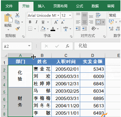Switch to the 审阅 tab

[x=111, y=6]
